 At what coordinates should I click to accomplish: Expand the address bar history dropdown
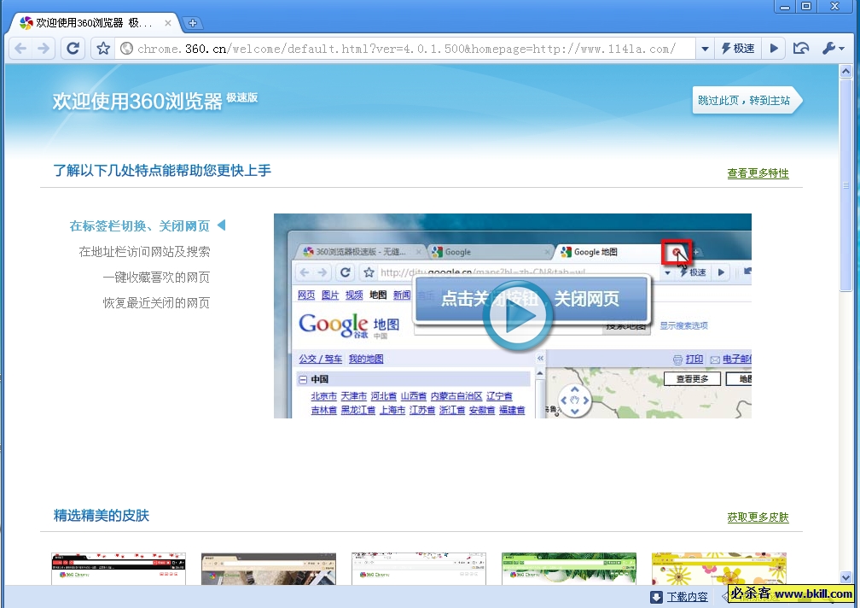[705, 49]
